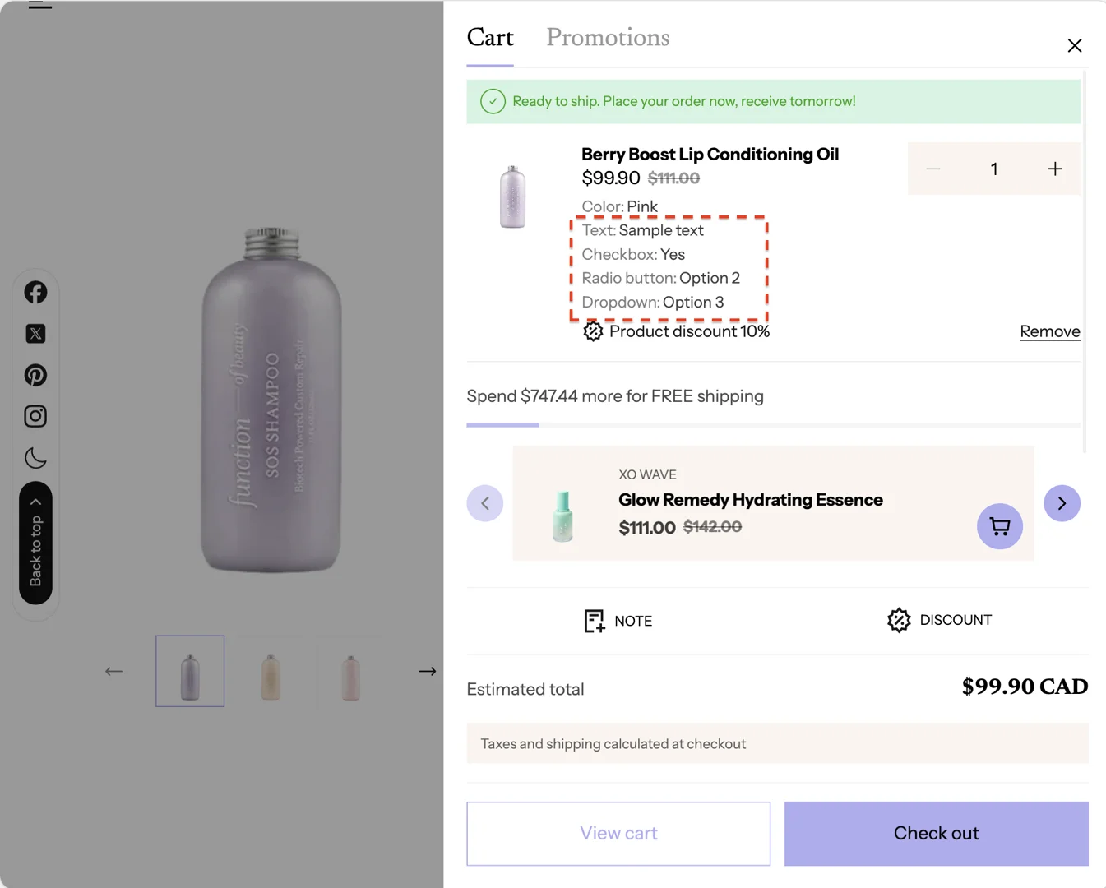The height and width of the screenshot is (888, 1106).
Task: Open the Instagram social icon
Action: 35,416
